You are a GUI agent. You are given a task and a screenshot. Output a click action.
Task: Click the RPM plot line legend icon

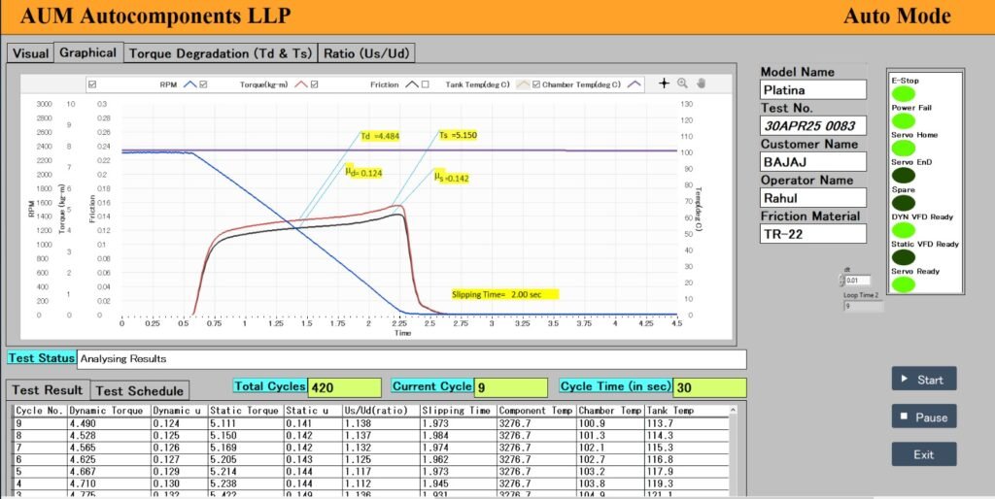point(189,84)
